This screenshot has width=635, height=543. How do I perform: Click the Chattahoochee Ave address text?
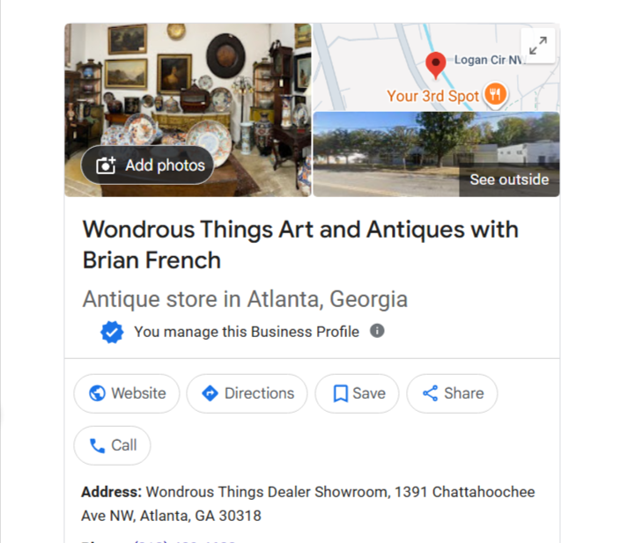tap(307, 503)
